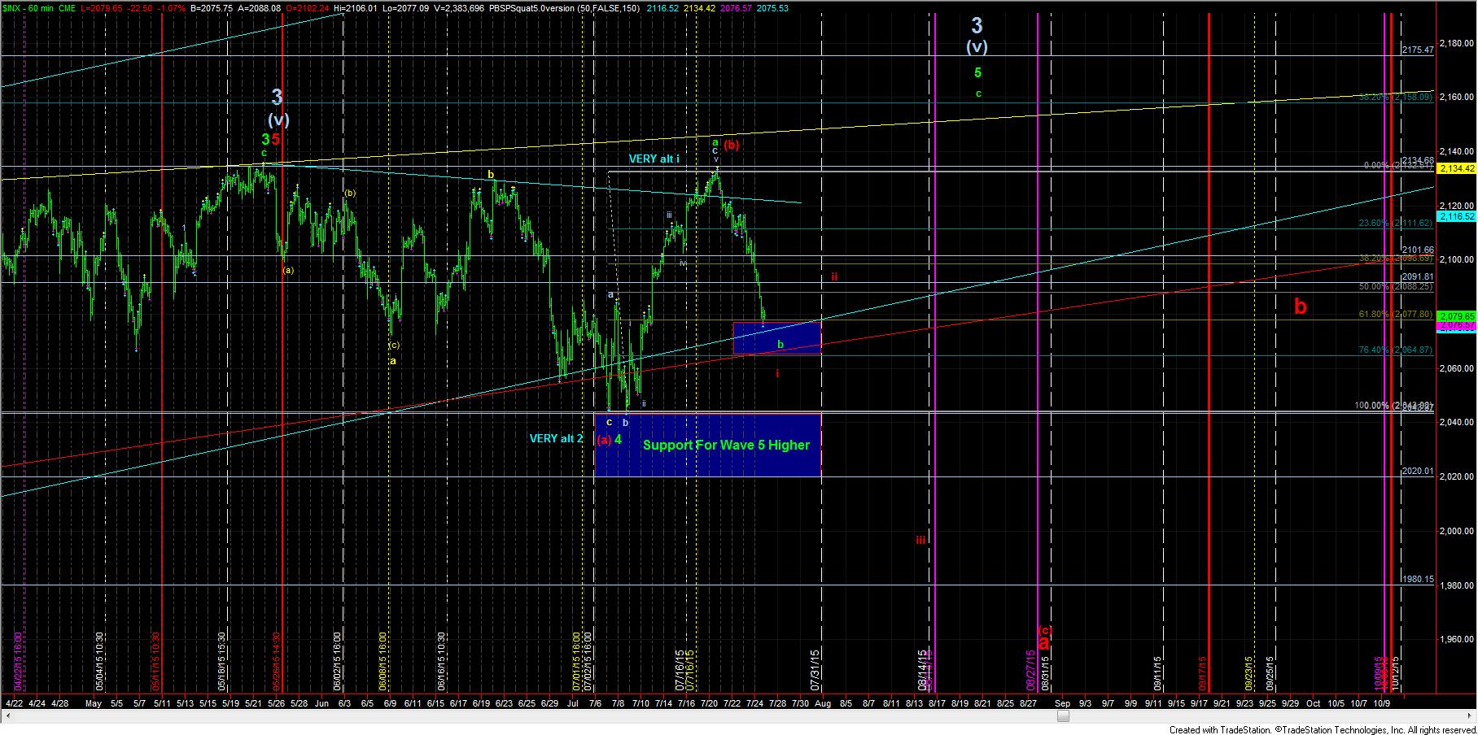Click the horizontal scrollbar thumb below the chart
1478x735 pixels.
click(x=1063, y=715)
